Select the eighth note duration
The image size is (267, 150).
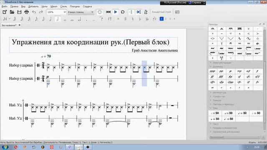point(43,19)
